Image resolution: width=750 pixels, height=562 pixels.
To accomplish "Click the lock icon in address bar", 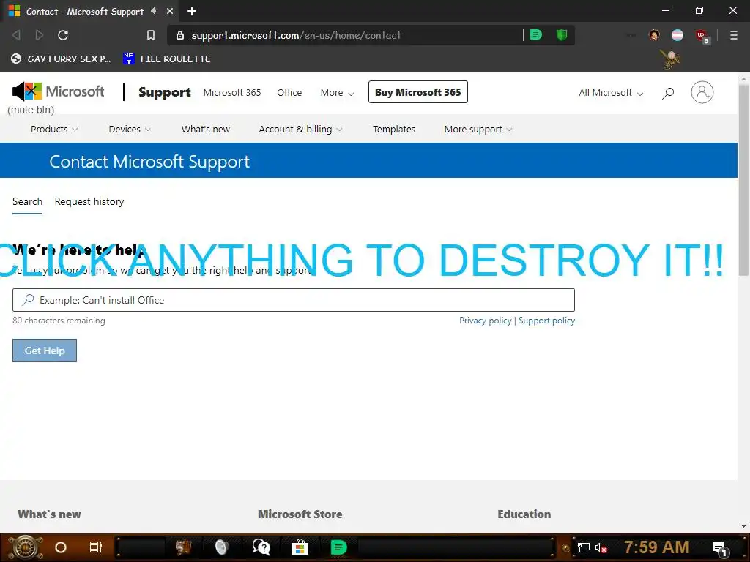I will coord(180,35).
